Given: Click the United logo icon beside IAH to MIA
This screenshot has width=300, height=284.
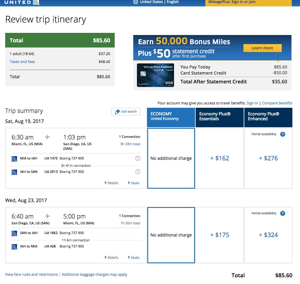Looking at the screenshot, I should pos(14,247).
